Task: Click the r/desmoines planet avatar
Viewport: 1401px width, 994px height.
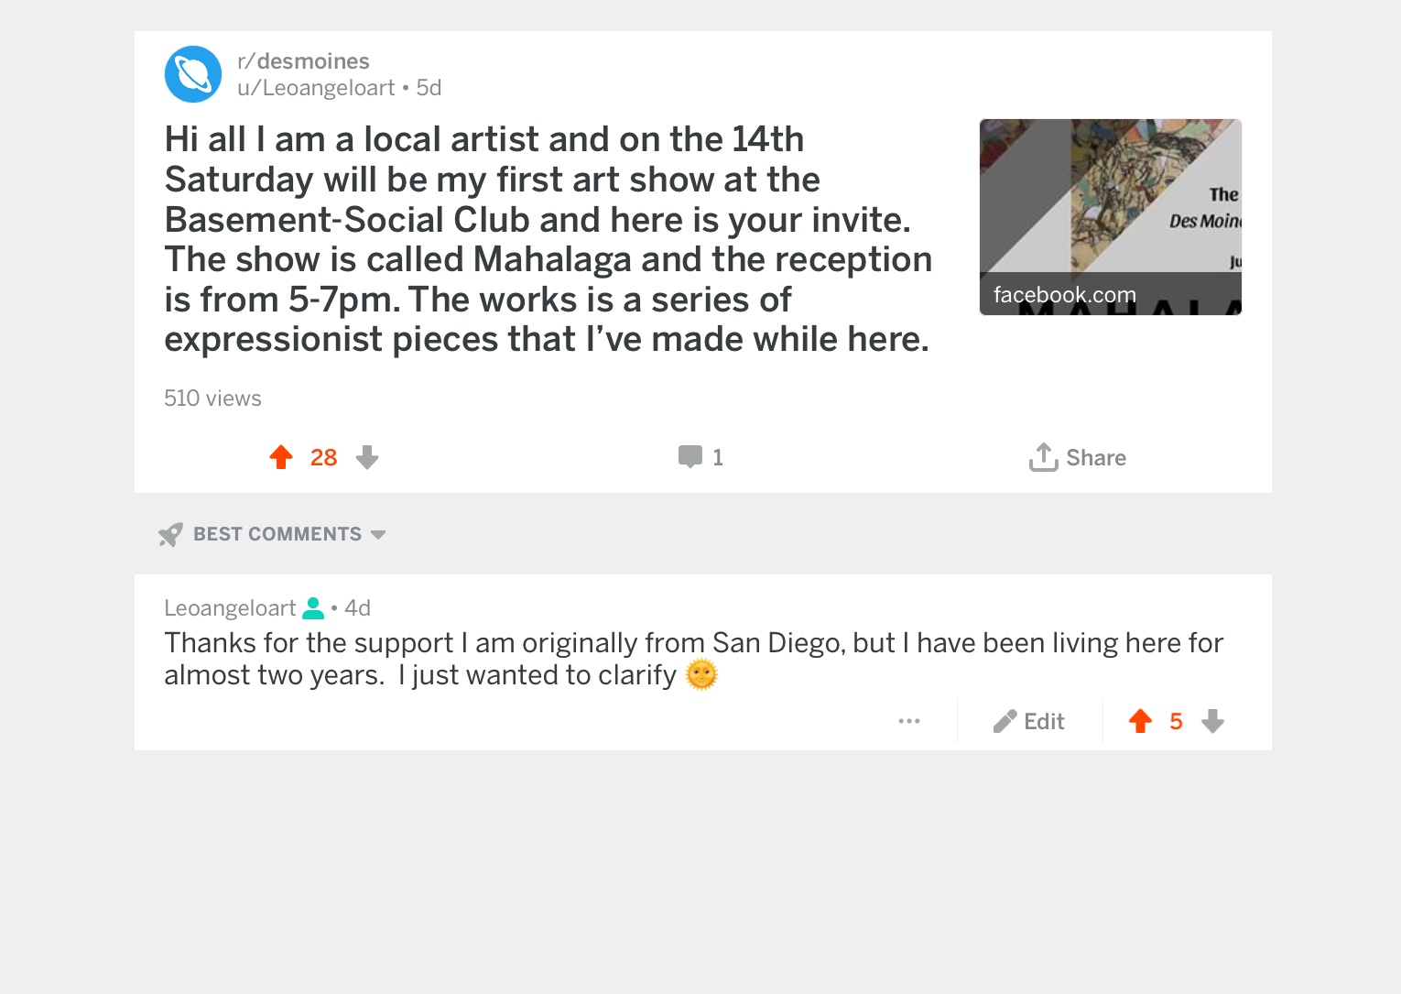Action: coord(193,74)
